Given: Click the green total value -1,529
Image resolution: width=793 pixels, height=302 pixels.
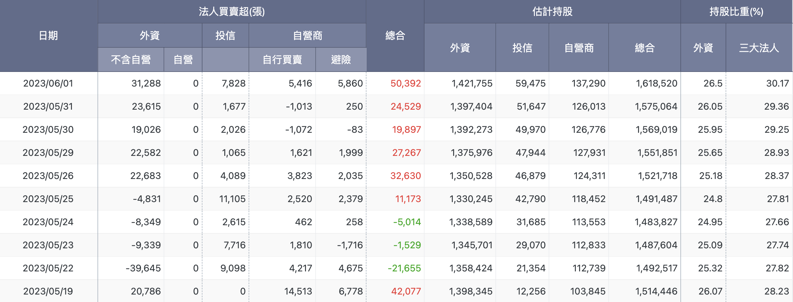Looking at the screenshot, I should click(407, 245).
